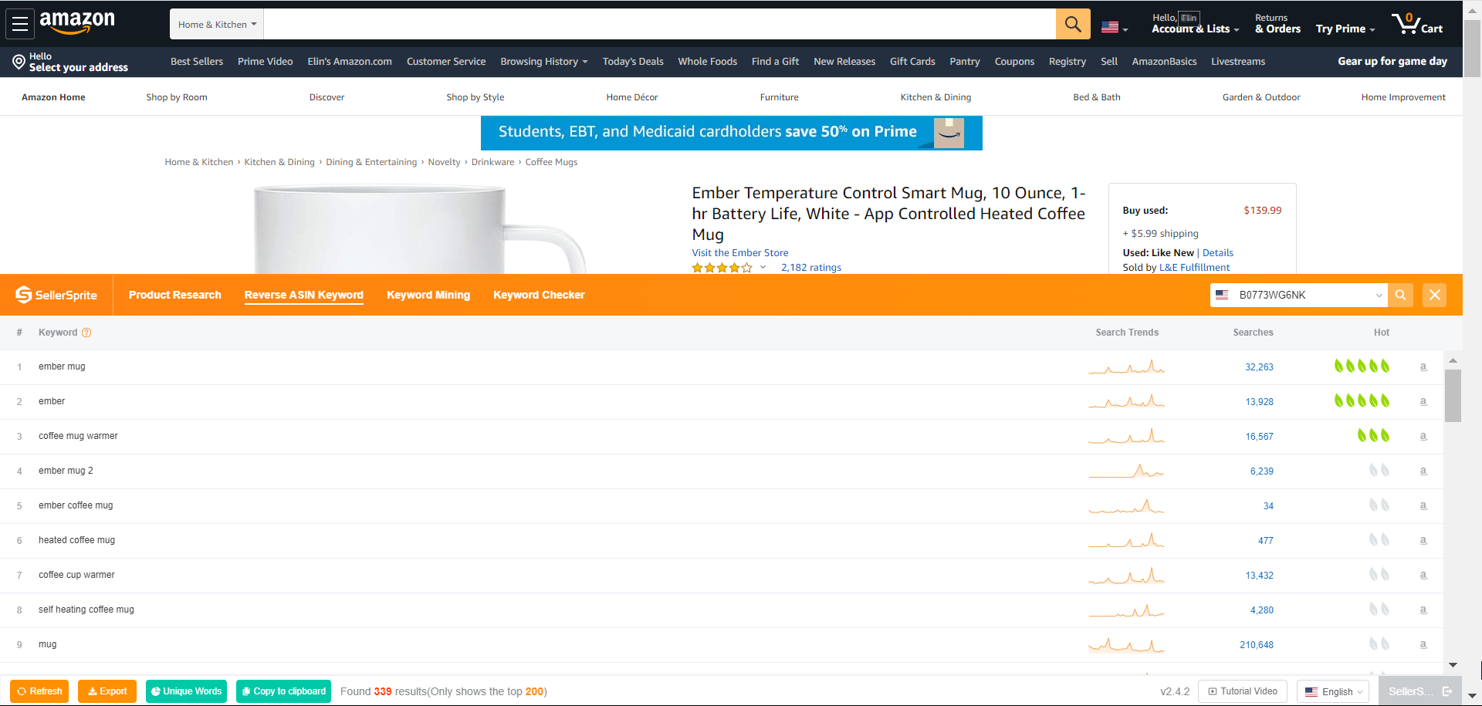
Task: Click the 210,648 searches value
Action: pyautogui.click(x=1257, y=645)
